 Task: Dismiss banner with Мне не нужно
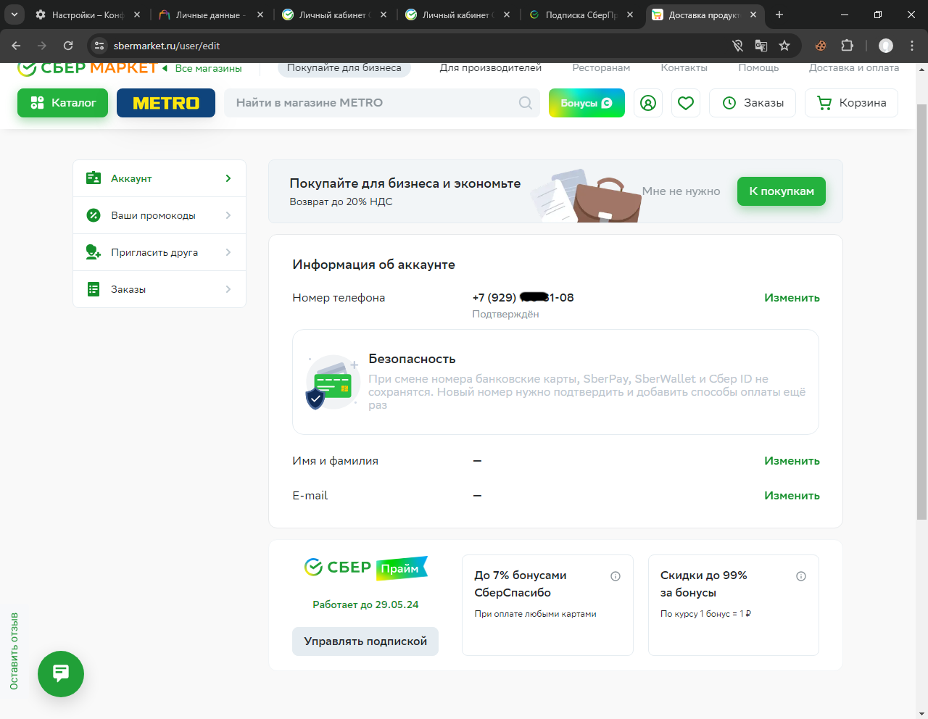point(681,191)
